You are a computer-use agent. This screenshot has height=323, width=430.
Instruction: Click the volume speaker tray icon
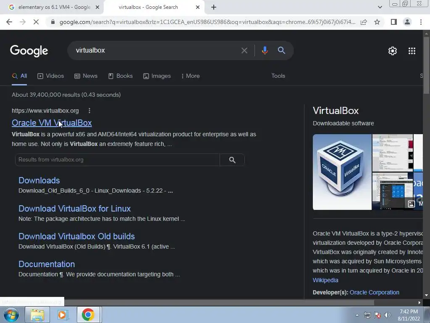388,315
